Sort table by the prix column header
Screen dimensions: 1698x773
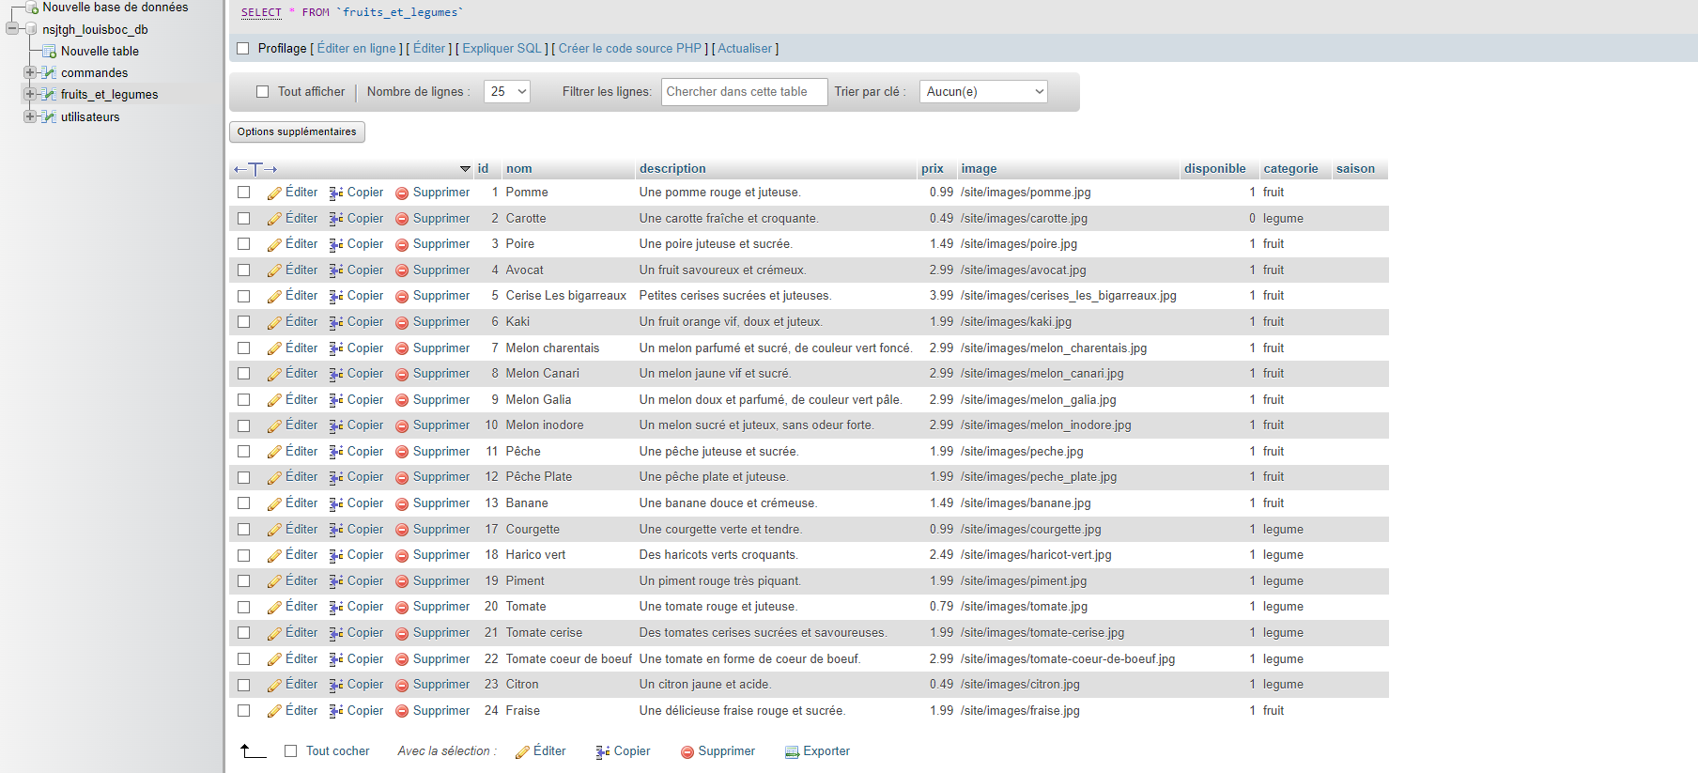pyautogui.click(x=932, y=169)
